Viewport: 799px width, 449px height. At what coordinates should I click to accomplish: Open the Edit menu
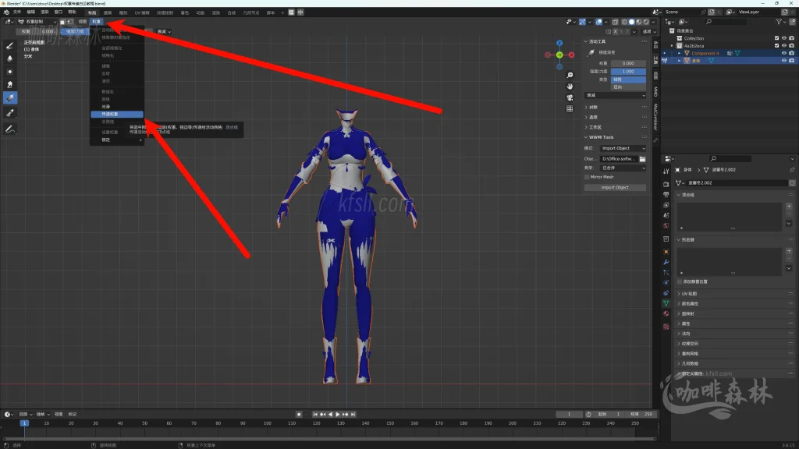click(31, 12)
